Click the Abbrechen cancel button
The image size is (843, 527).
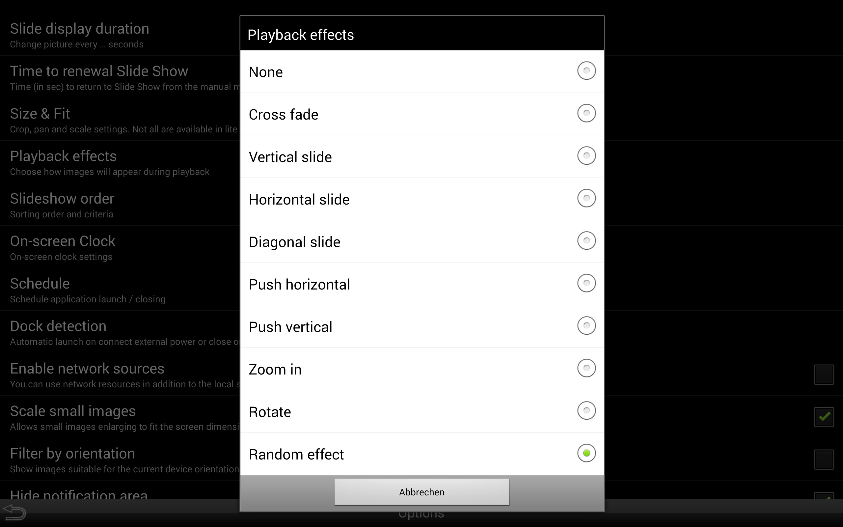click(421, 492)
